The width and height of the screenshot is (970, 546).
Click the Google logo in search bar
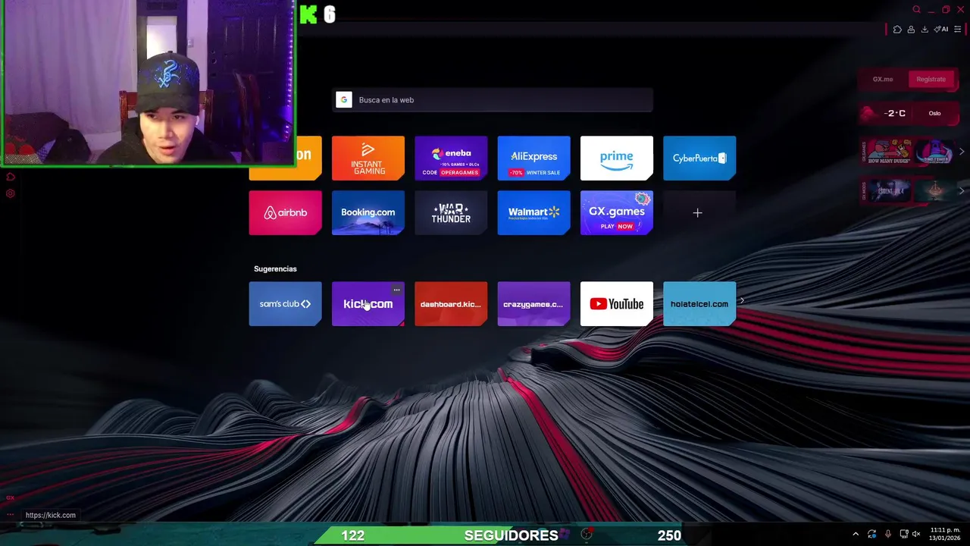(x=344, y=100)
